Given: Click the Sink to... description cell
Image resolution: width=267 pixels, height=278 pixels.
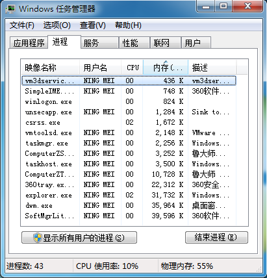Looking at the screenshot, I should (210, 112).
